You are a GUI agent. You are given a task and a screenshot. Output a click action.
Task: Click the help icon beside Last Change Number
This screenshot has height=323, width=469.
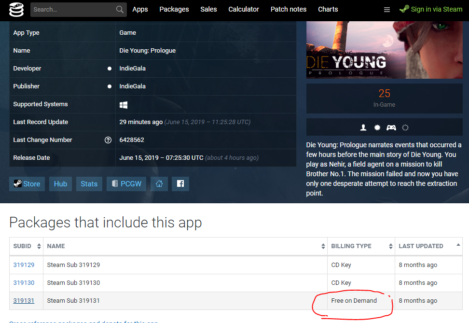108,140
